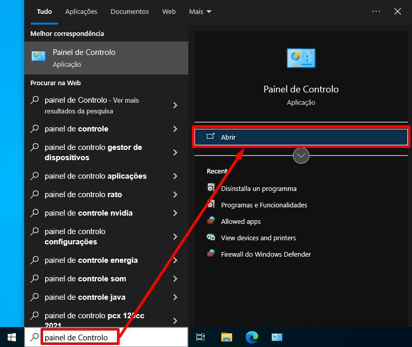Expand arrow for painel de controlo aplicações
This screenshot has width=412, height=347.
pyautogui.click(x=175, y=176)
